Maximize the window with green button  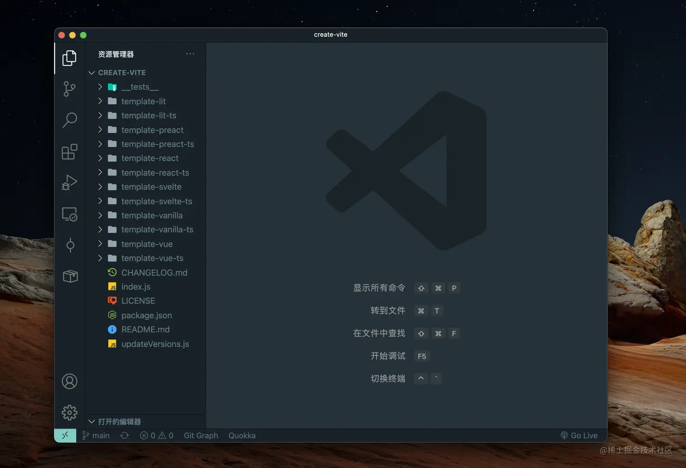click(x=83, y=35)
